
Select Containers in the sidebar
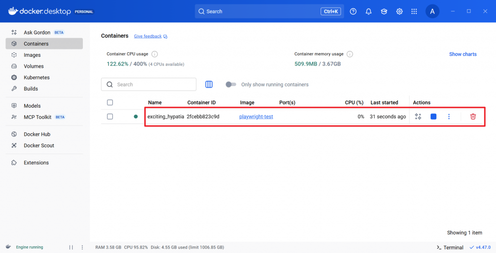point(44,44)
